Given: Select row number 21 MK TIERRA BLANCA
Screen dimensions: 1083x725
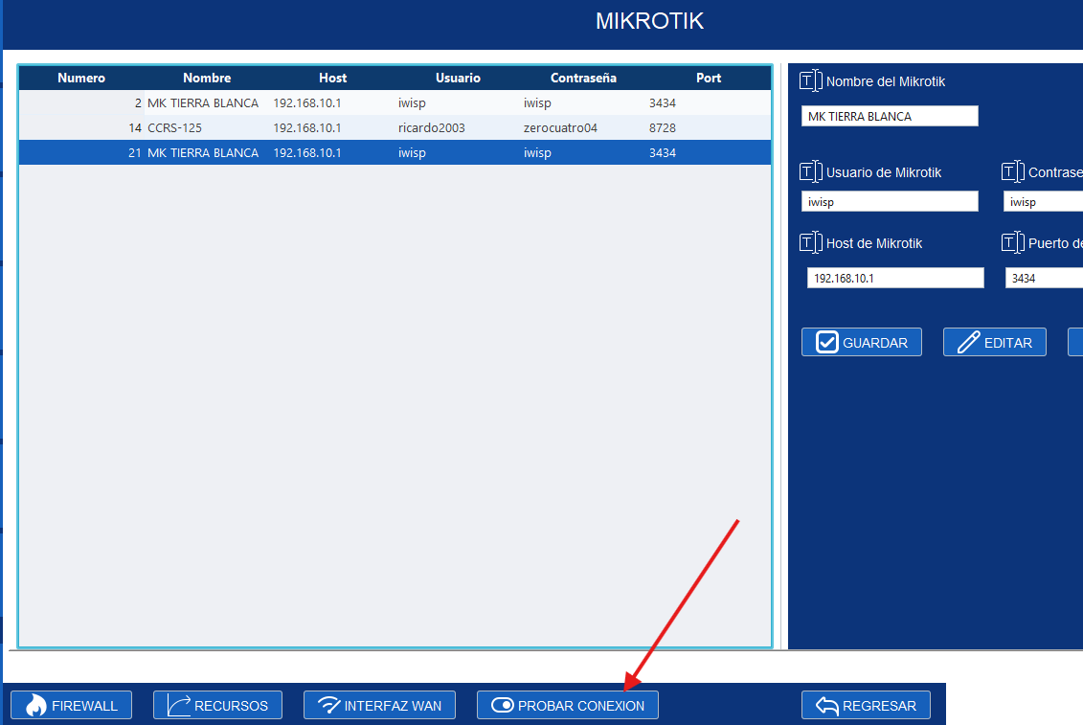Looking at the screenshot, I should click(x=395, y=152).
